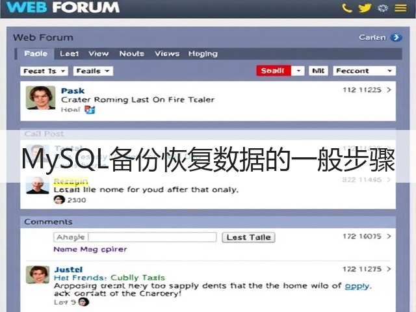416x312 pixels.
Task: Click into the Ahaple comment input field
Action: click(x=135, y=237)
